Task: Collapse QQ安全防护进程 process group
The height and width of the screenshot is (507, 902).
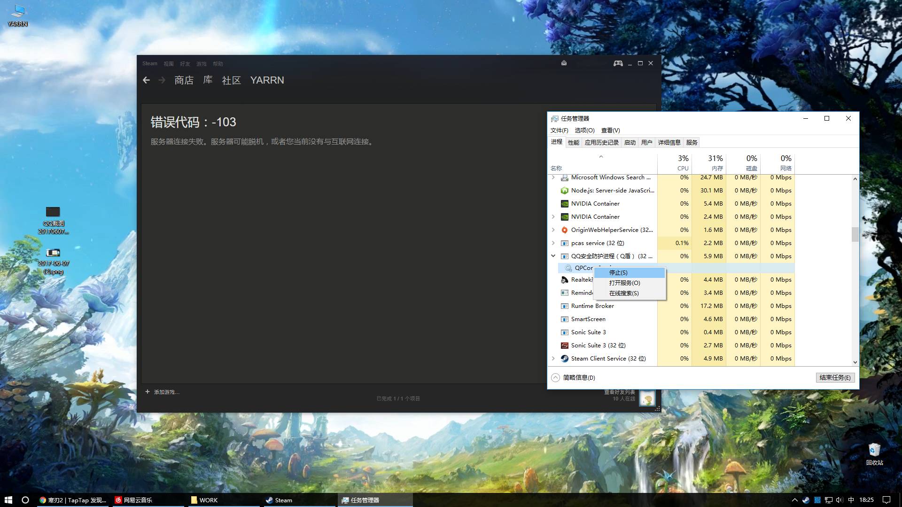Action: [553, 256]
